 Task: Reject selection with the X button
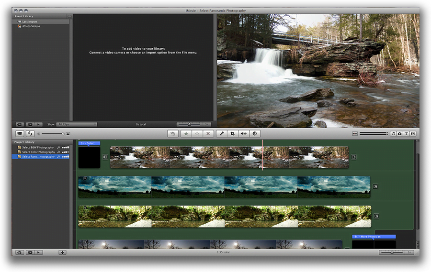(x=208, y=134)
